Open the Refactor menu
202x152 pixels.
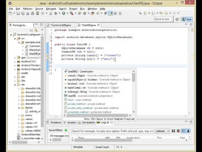pyautogui.click(x=28, y=9)
